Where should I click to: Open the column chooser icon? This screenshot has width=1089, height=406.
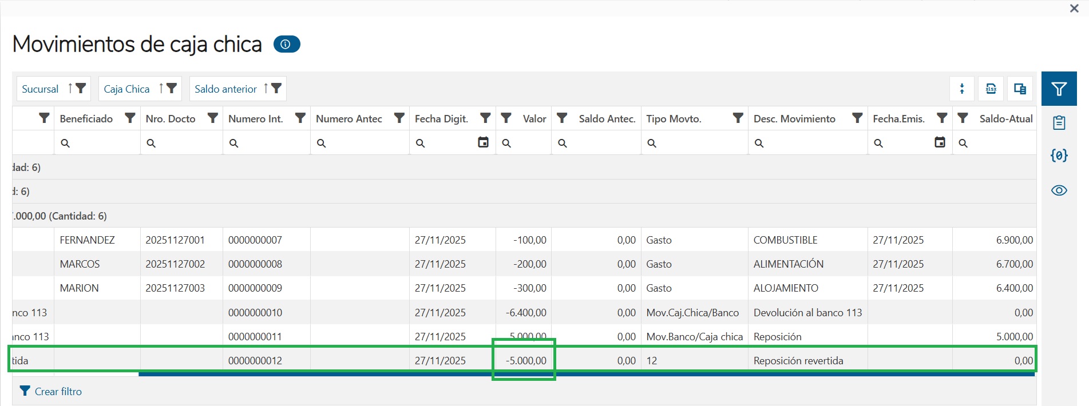pyautogui.click(x=1020, y=89)
